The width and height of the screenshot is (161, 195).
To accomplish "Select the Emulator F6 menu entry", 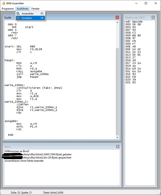I will pyautogui.click(x=29, y=18).
